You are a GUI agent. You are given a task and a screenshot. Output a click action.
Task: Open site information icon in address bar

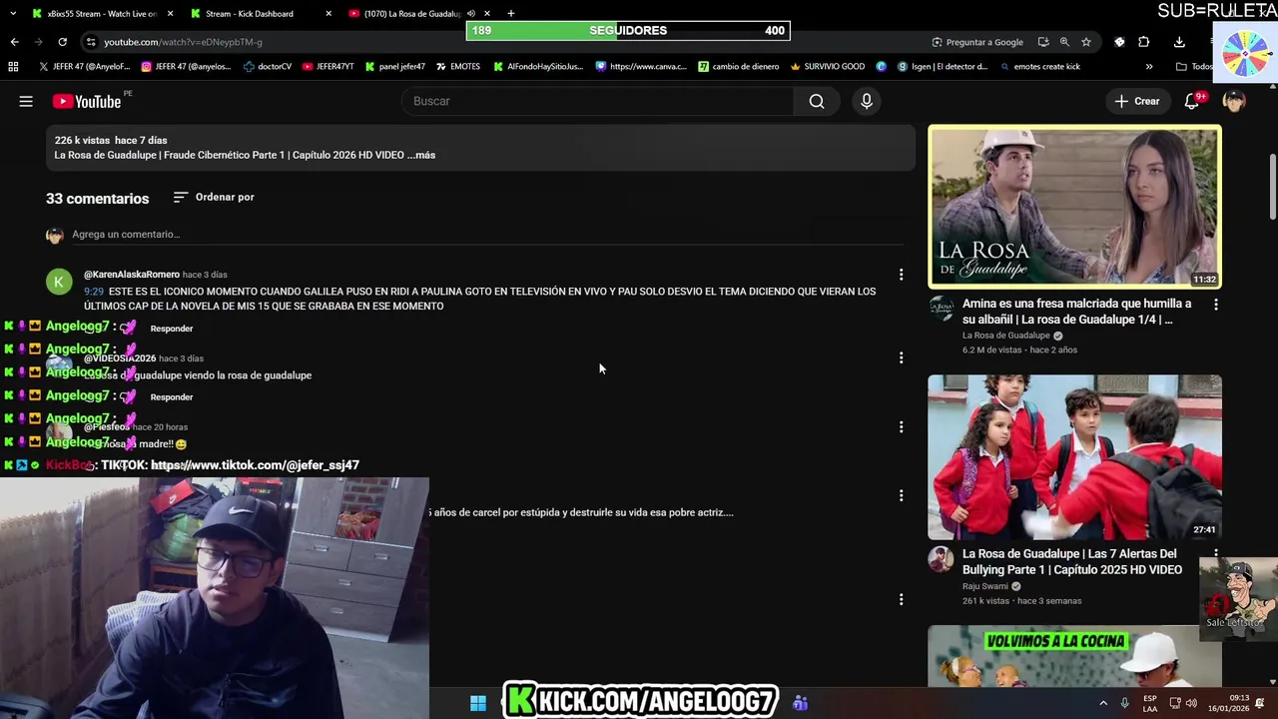pyautogui.click(x=91, y=42)
